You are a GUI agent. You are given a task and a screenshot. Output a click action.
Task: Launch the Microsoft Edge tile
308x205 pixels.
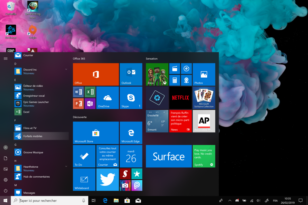131,133
